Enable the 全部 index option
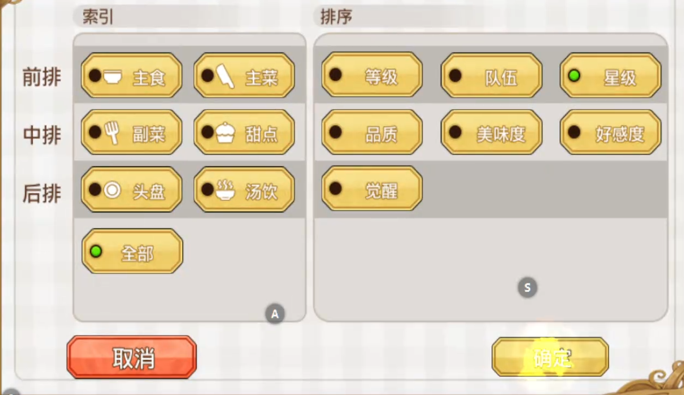This screenshot has height=395, width=684. [132, 251]
